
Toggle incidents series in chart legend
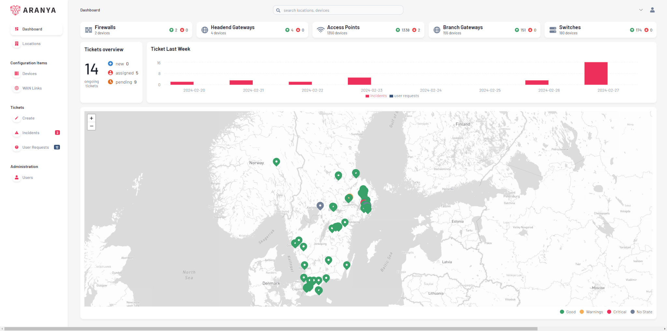[x=376, y=96]
